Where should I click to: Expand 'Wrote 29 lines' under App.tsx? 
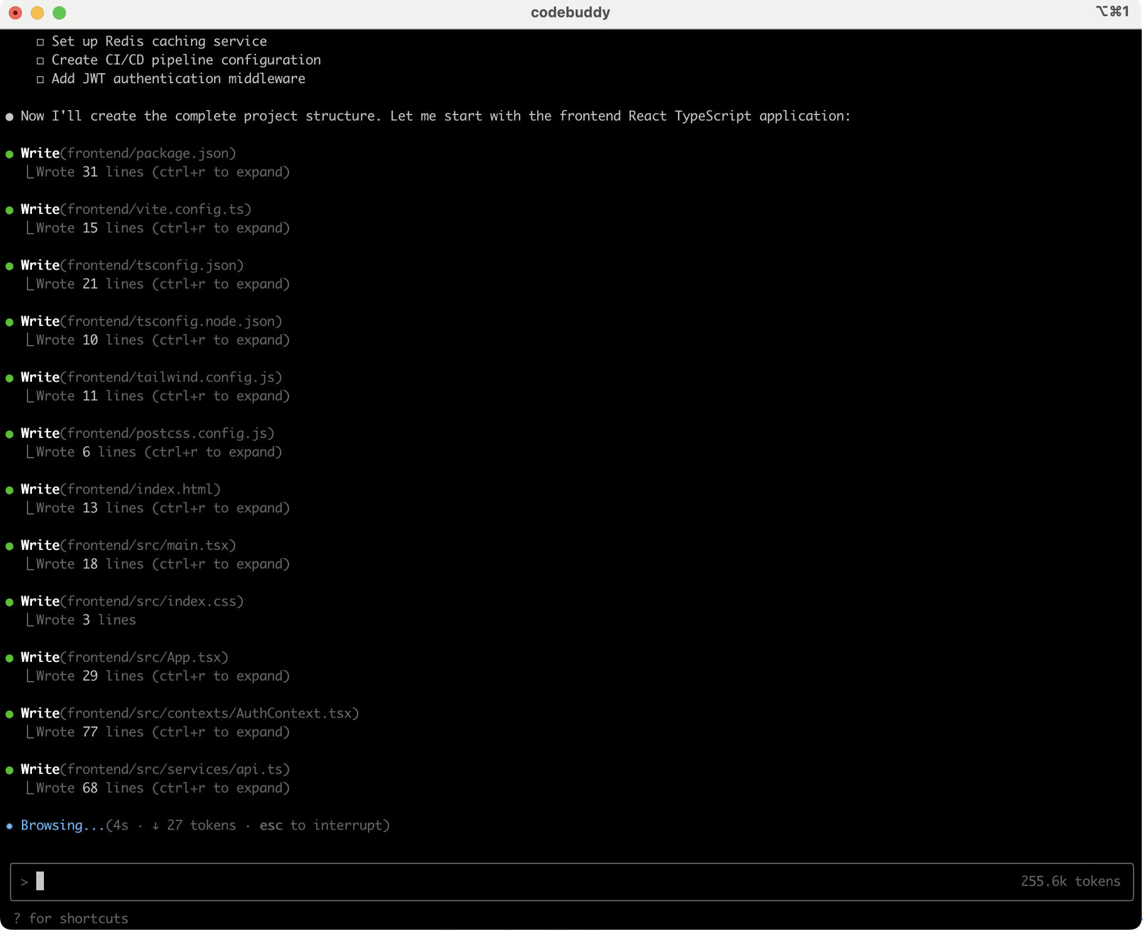[x=163, y=676]
